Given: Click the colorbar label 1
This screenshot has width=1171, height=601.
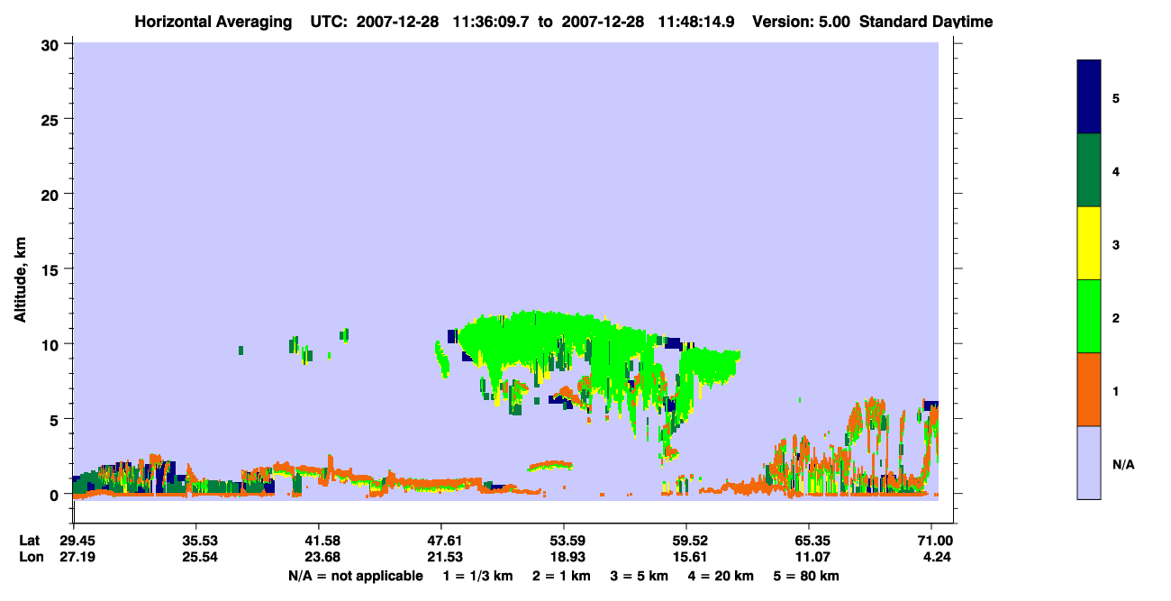Looking at the screenshot, I should click(1116, 390).
